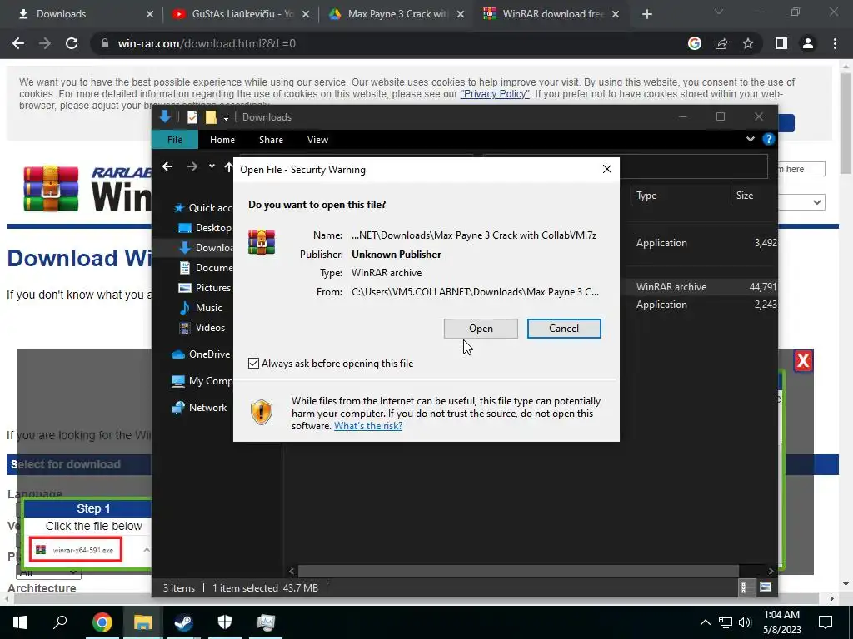Select Desktop in explorer sidebar
Image resolution: width=853 pixels, height=639 pixels.
[205, 228]
